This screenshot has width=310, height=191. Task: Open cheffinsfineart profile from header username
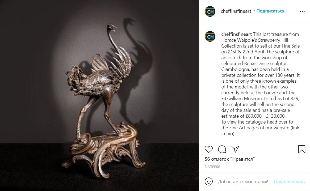coord(236,11)
